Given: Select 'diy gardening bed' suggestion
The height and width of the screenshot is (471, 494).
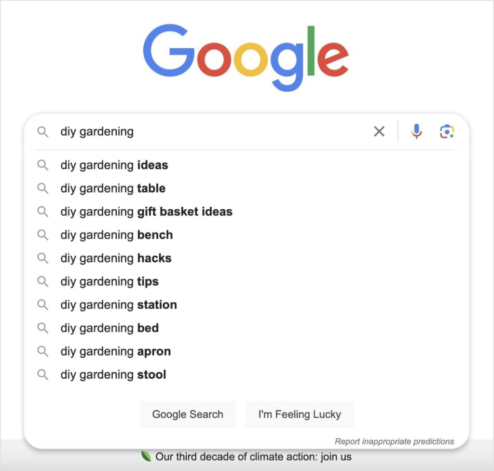Looking at the screenshot, I should pos(110,328).
